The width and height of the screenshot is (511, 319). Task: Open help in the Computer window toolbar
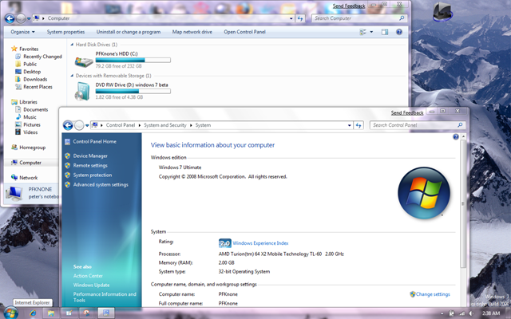coord(399,32)
